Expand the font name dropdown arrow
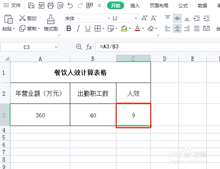This screenshot has height=169, width=220. click(x=109, y=18)
